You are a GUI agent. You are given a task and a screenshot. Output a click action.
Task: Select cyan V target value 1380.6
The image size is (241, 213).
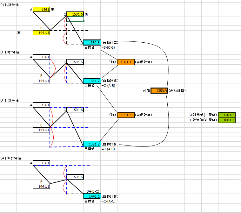point(92,42)
